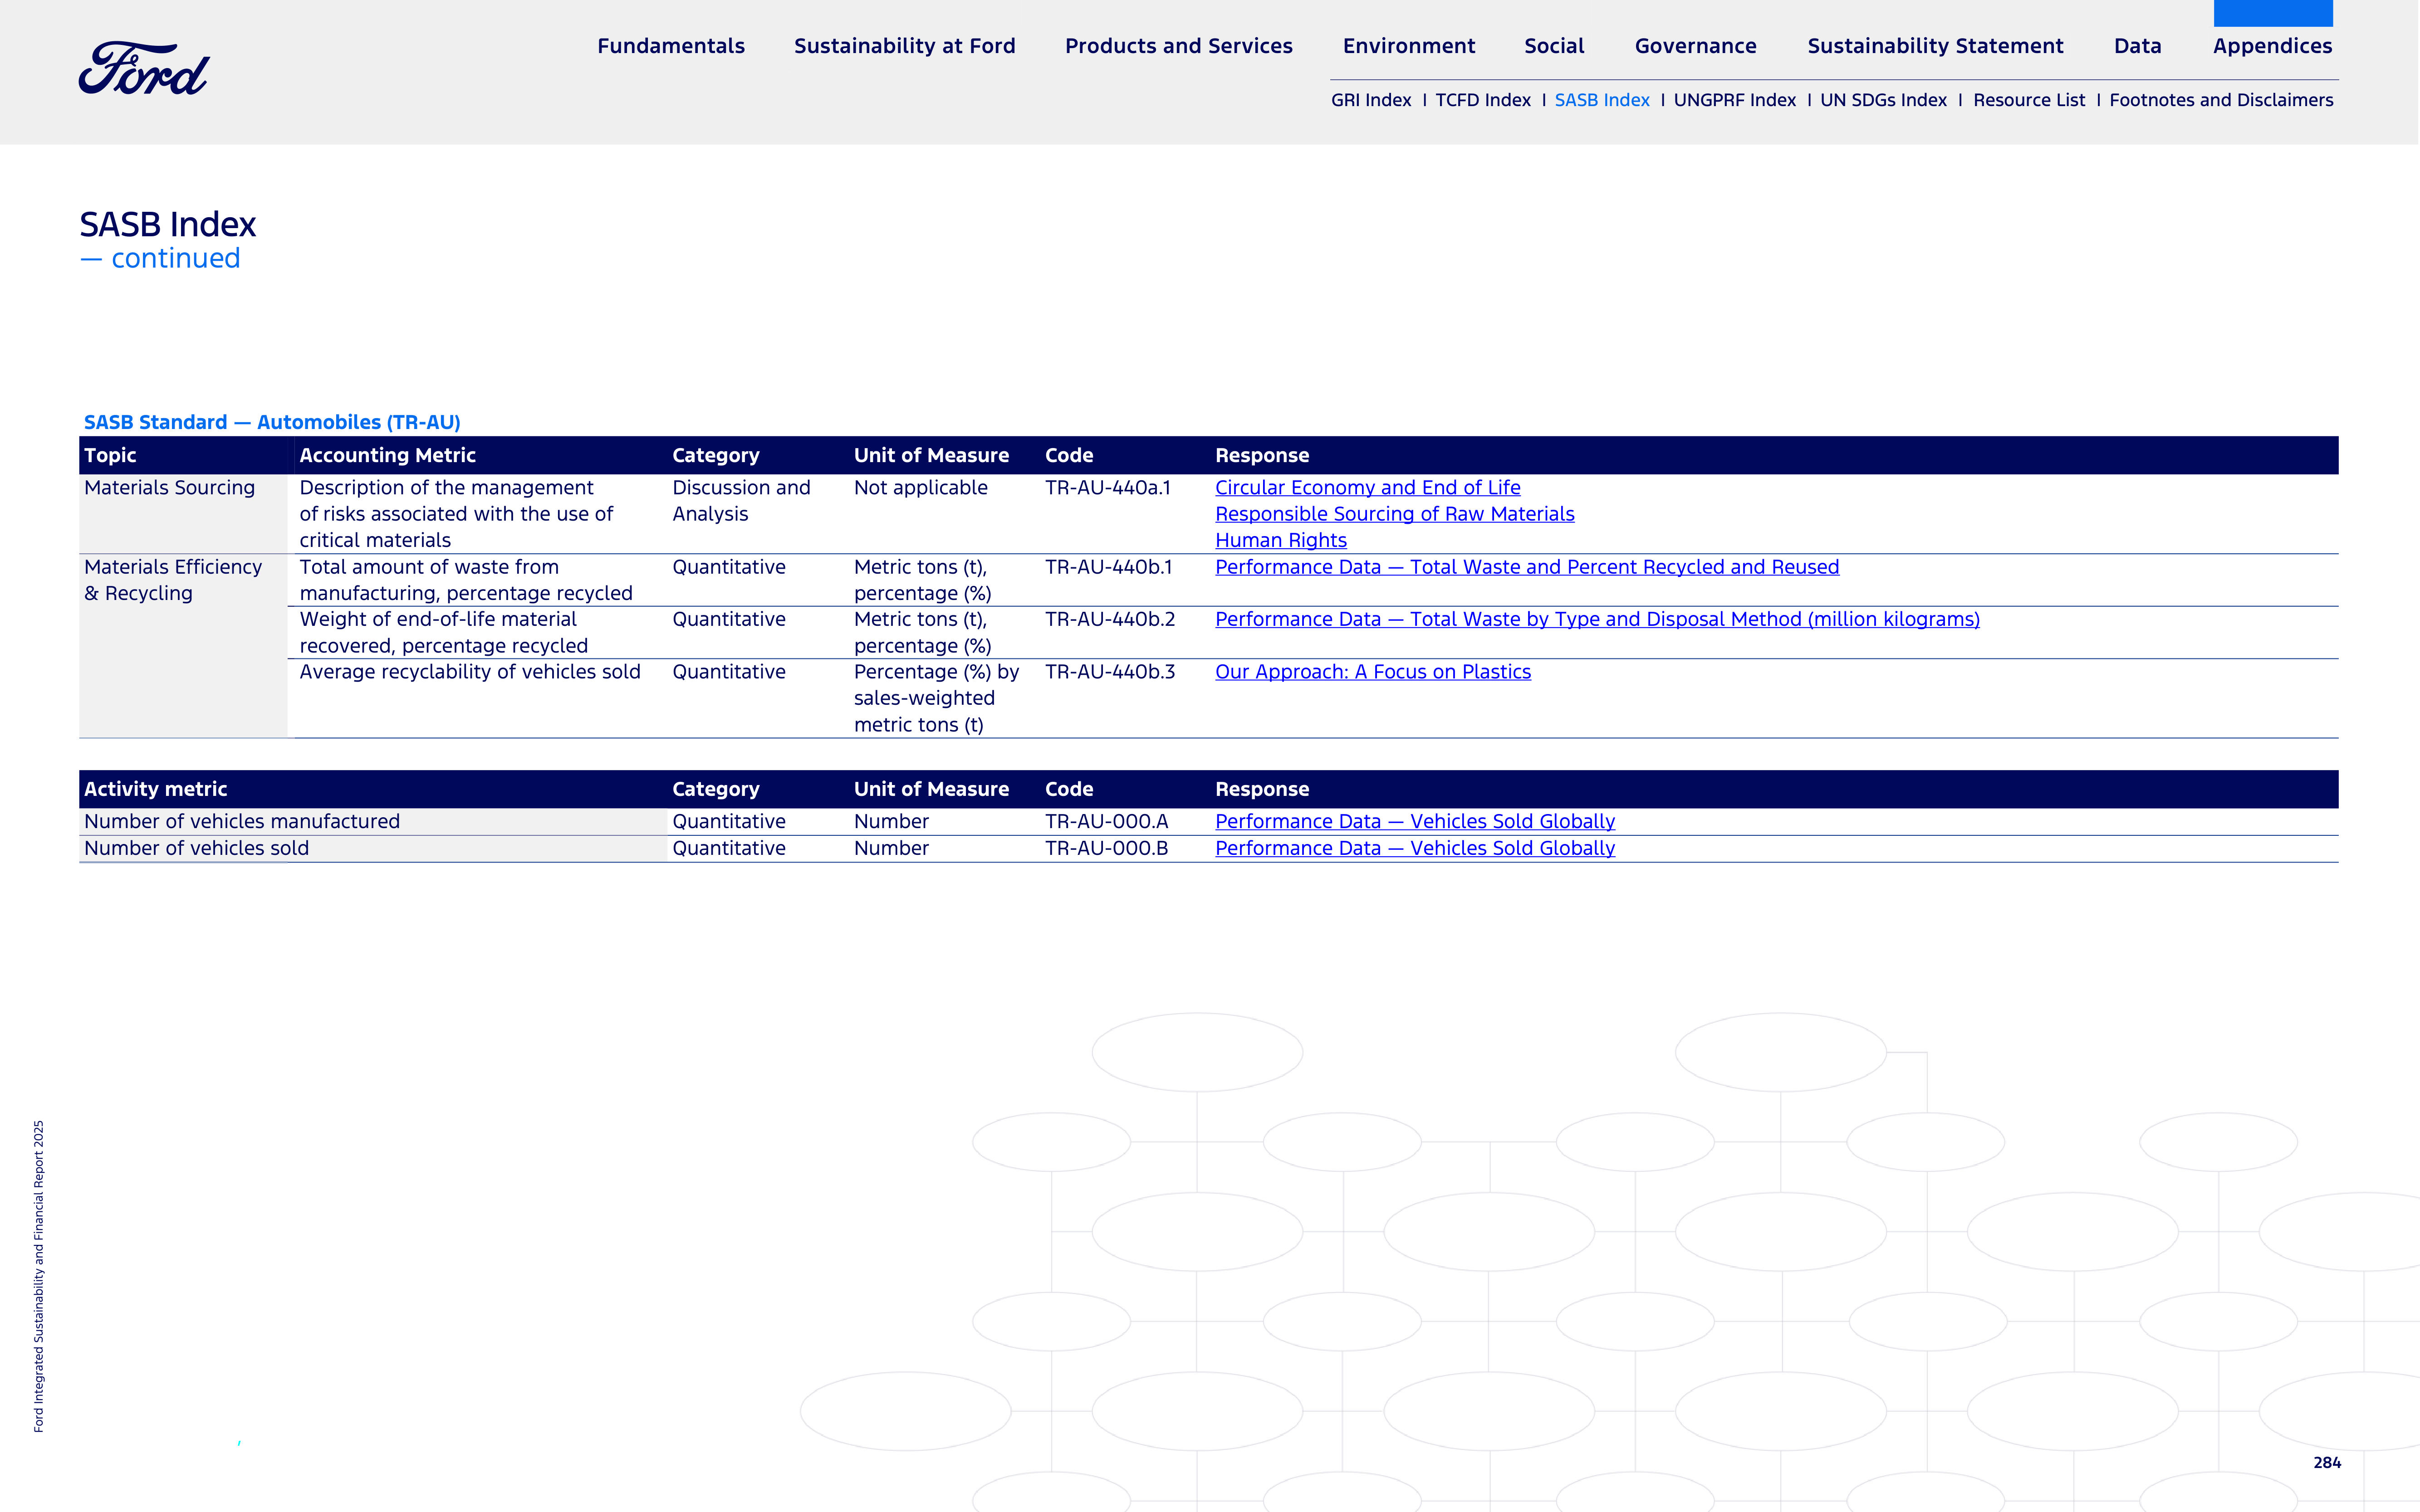The image size is (2420, 1512).
Task: Click the code TR-AU-000.B
Action: pos(1107,848)
